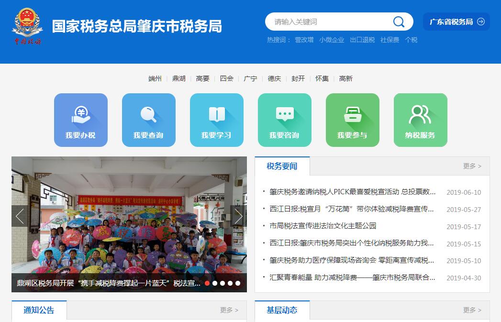Click the search magnifier icon
This screenshot has width=501, height=322.
pos(399,22)
